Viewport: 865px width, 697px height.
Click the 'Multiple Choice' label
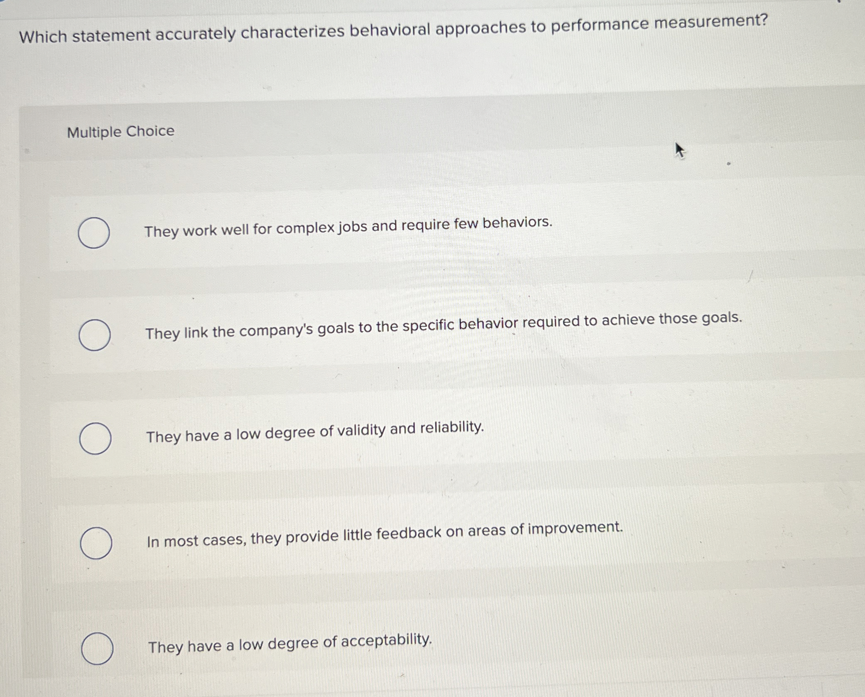tap(120, 132)
